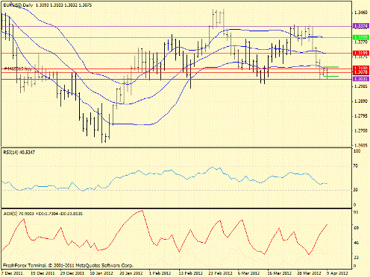This screenshot has height=277, width=370.
Task: Select the 70 level on RSI scale
Action: click(x=356, y=166)
